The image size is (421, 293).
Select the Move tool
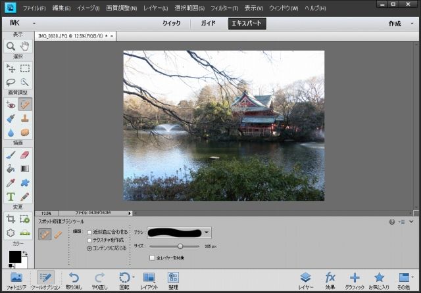coord(11,68)
